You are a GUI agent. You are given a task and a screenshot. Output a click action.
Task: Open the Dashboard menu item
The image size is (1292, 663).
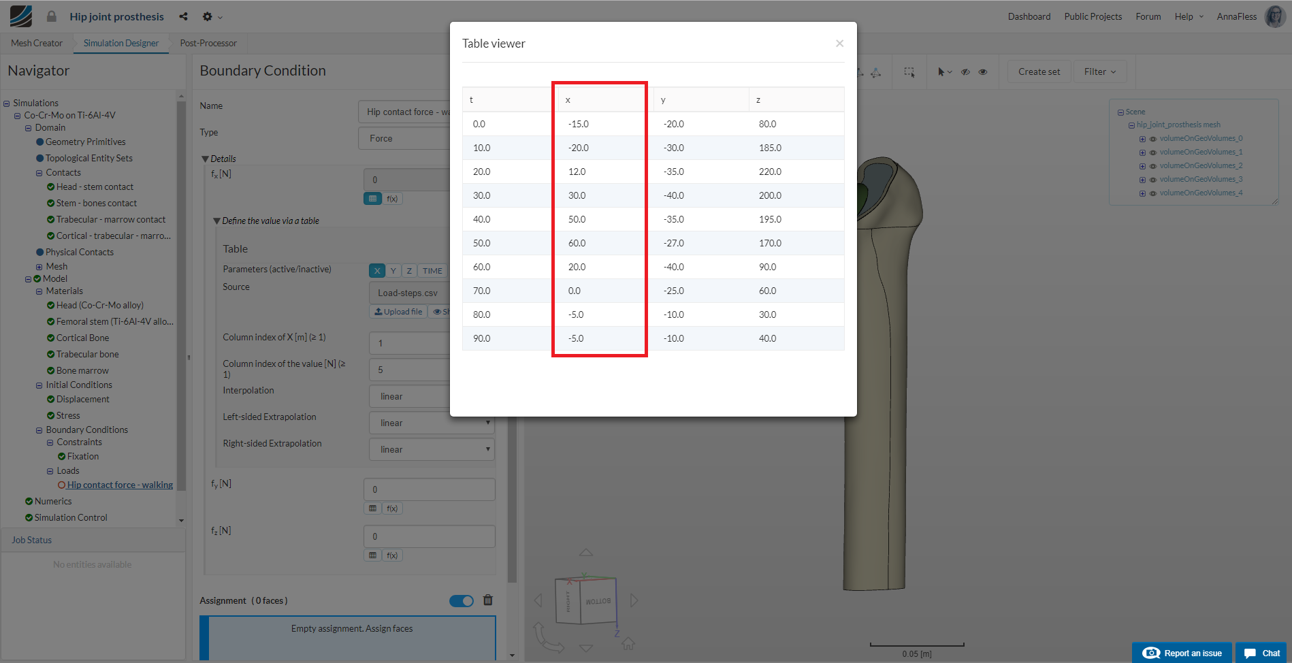click(x=1029, y=16)
